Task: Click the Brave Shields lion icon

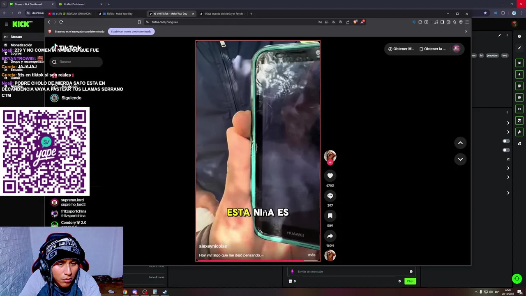Action: 355,22
